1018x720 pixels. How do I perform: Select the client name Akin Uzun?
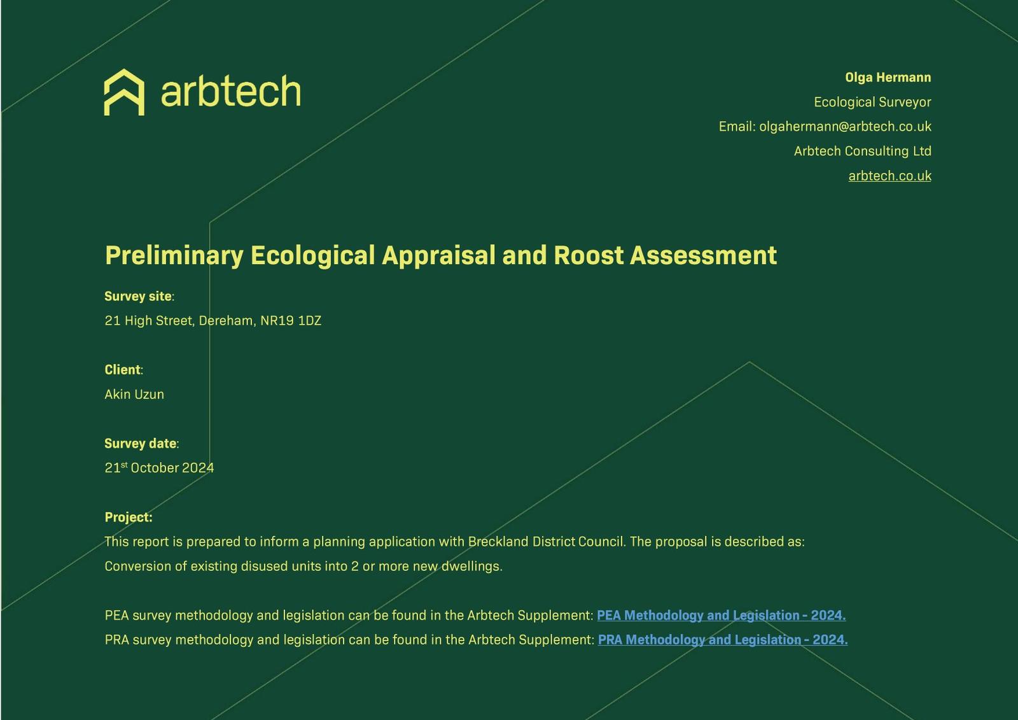point(134,395)
